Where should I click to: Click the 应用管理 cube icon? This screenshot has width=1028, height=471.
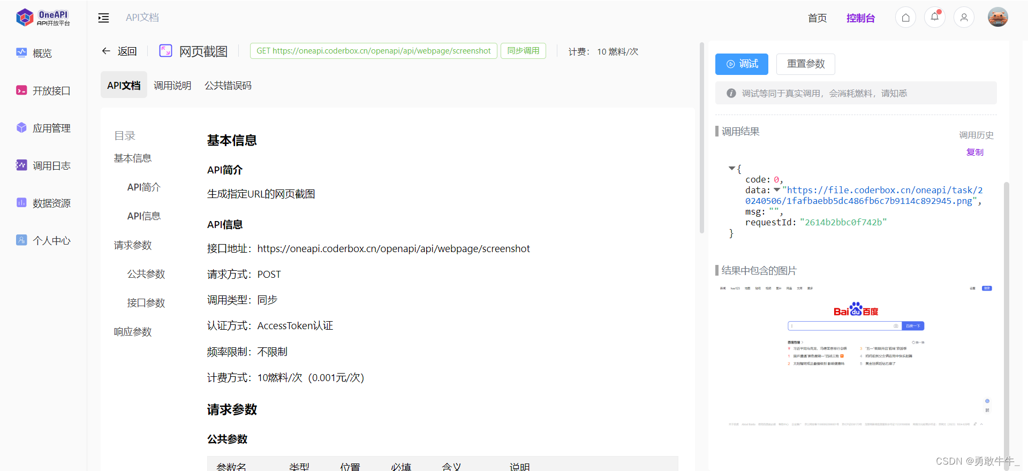tap(21, 128)
